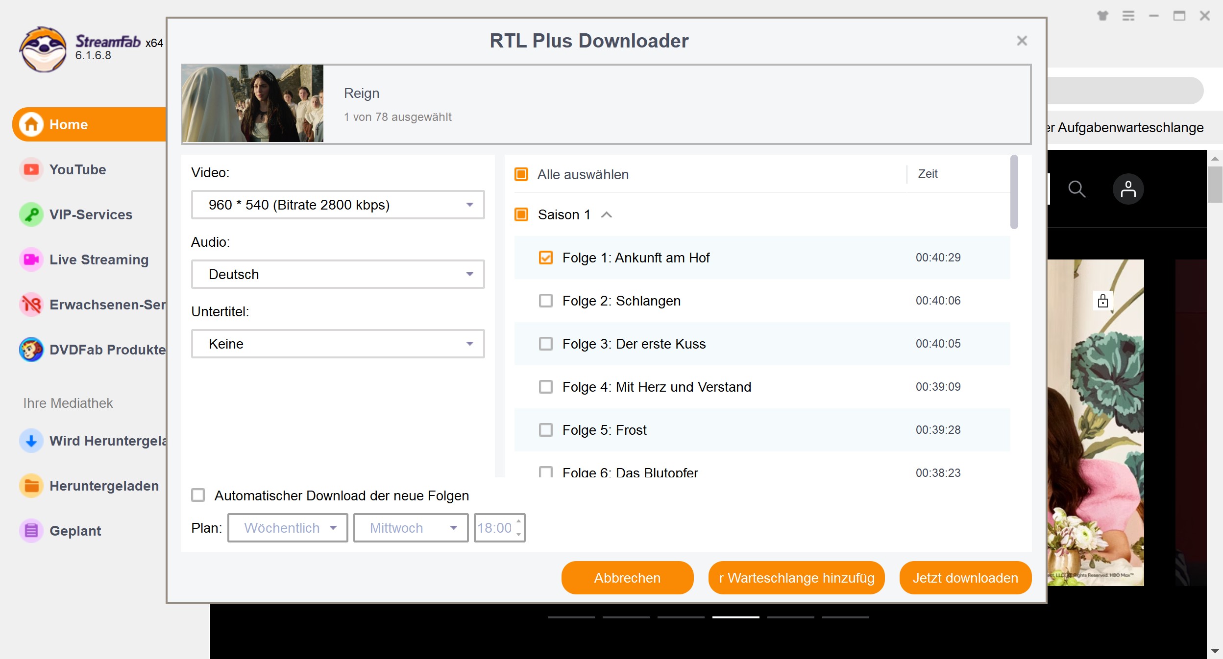Enable Automatischer Download der neue Folgen
Screen dimensions: 1223x659
[x=198, y=495]
